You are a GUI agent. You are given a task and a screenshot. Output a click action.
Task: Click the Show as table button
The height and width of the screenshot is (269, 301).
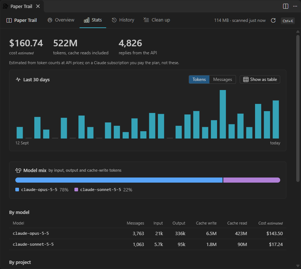260,79
